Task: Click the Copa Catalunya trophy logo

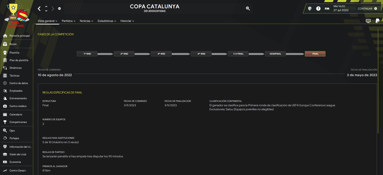Action: (16, 15)
